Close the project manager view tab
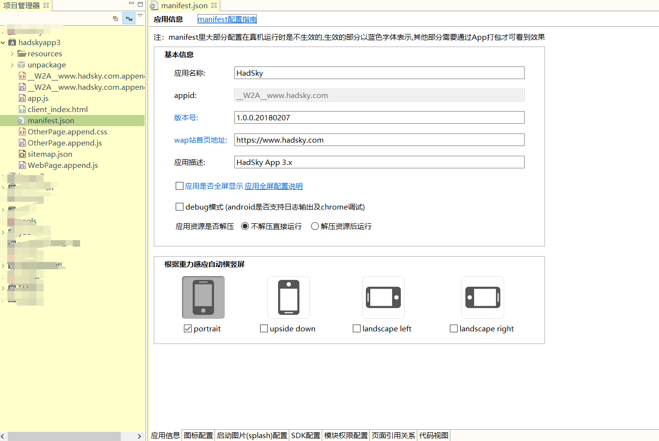 (46, 5)
